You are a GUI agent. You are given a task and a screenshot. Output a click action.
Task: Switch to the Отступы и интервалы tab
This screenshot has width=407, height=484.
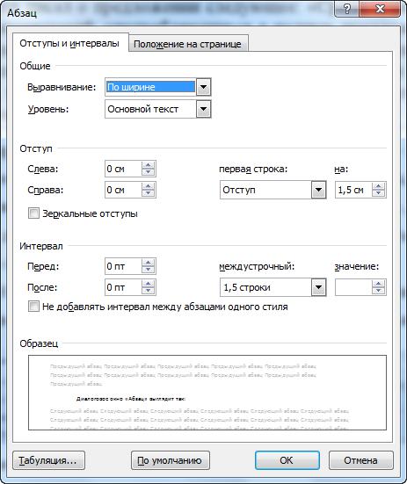pyautogui.click(x=70, y=43)
